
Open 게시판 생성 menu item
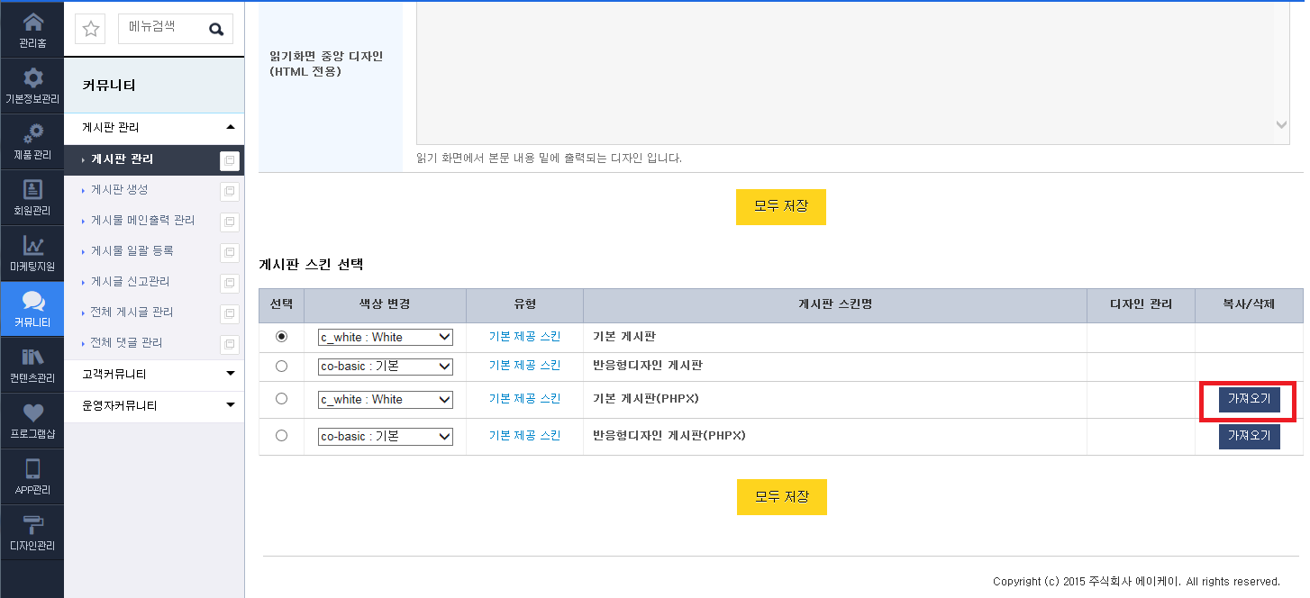point(120,190)
